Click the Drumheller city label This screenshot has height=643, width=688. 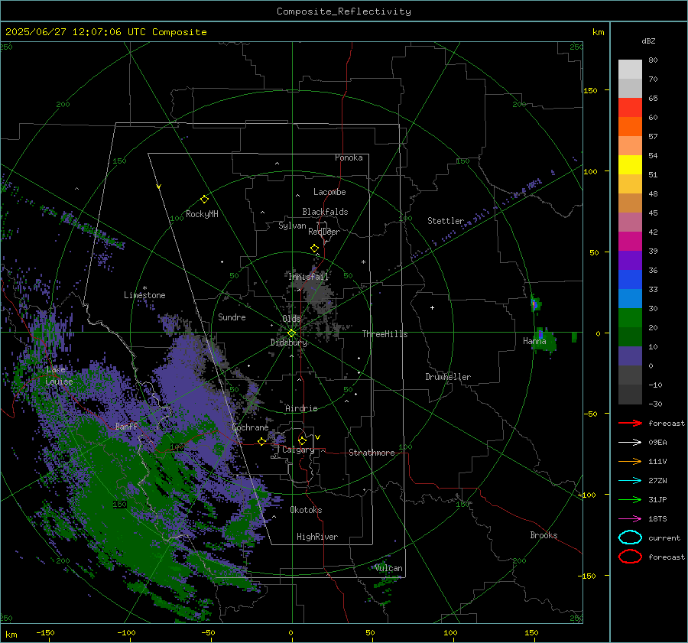pyautogui.click(x=448, y=377)
